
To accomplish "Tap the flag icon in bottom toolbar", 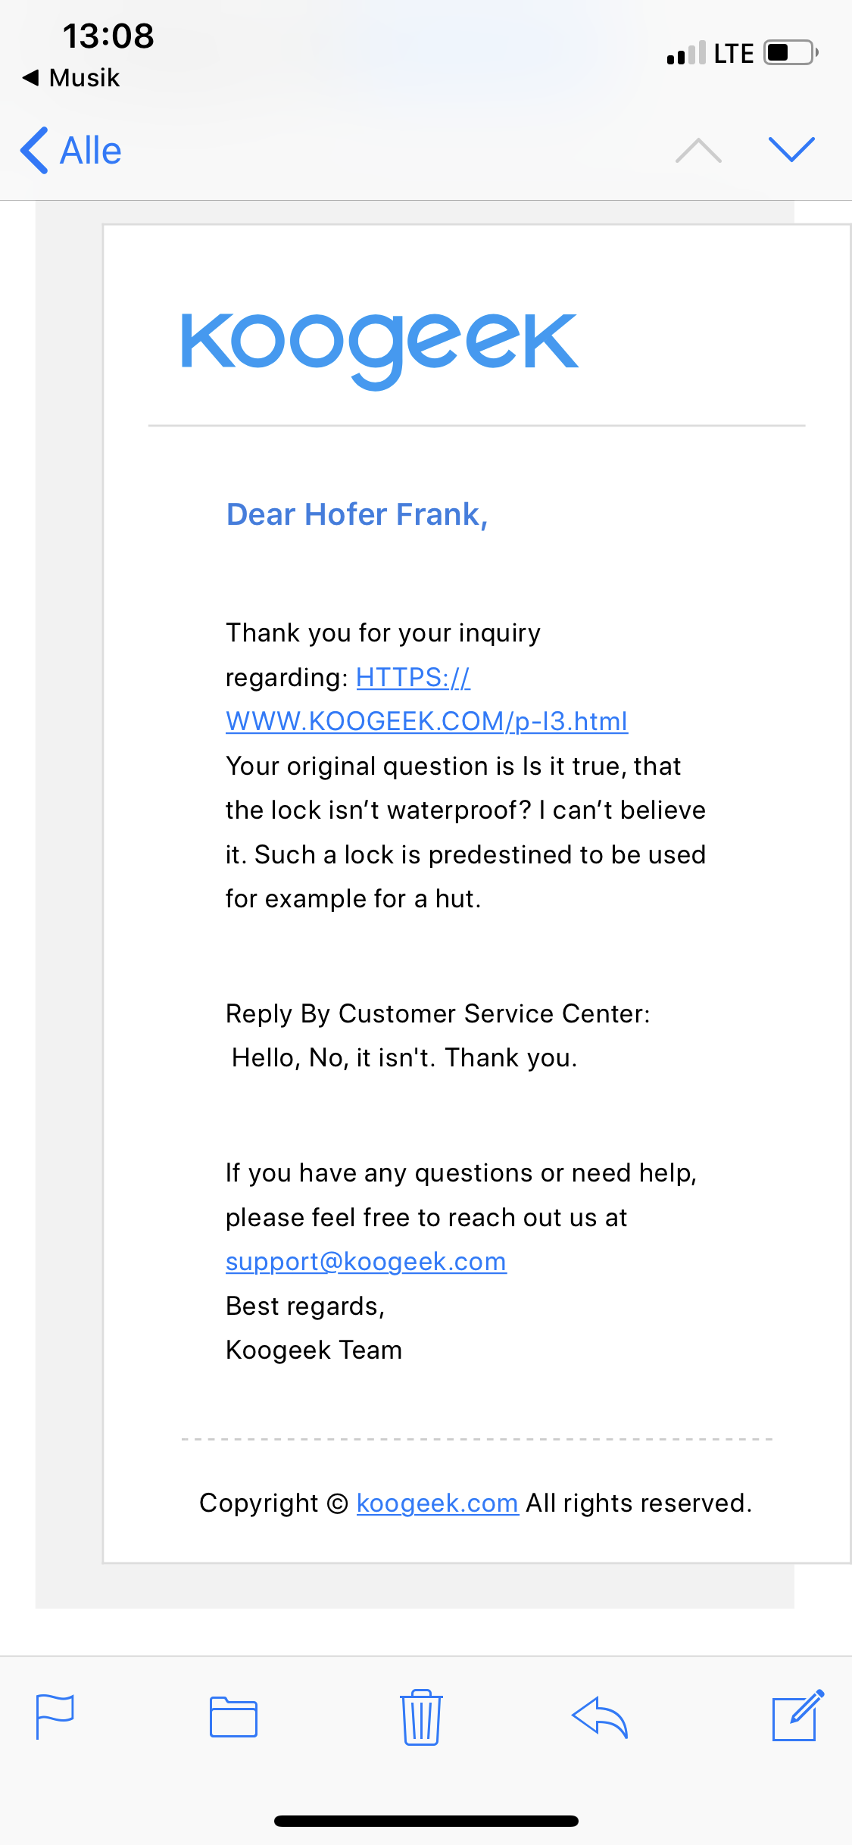I will click(55, 1716).
